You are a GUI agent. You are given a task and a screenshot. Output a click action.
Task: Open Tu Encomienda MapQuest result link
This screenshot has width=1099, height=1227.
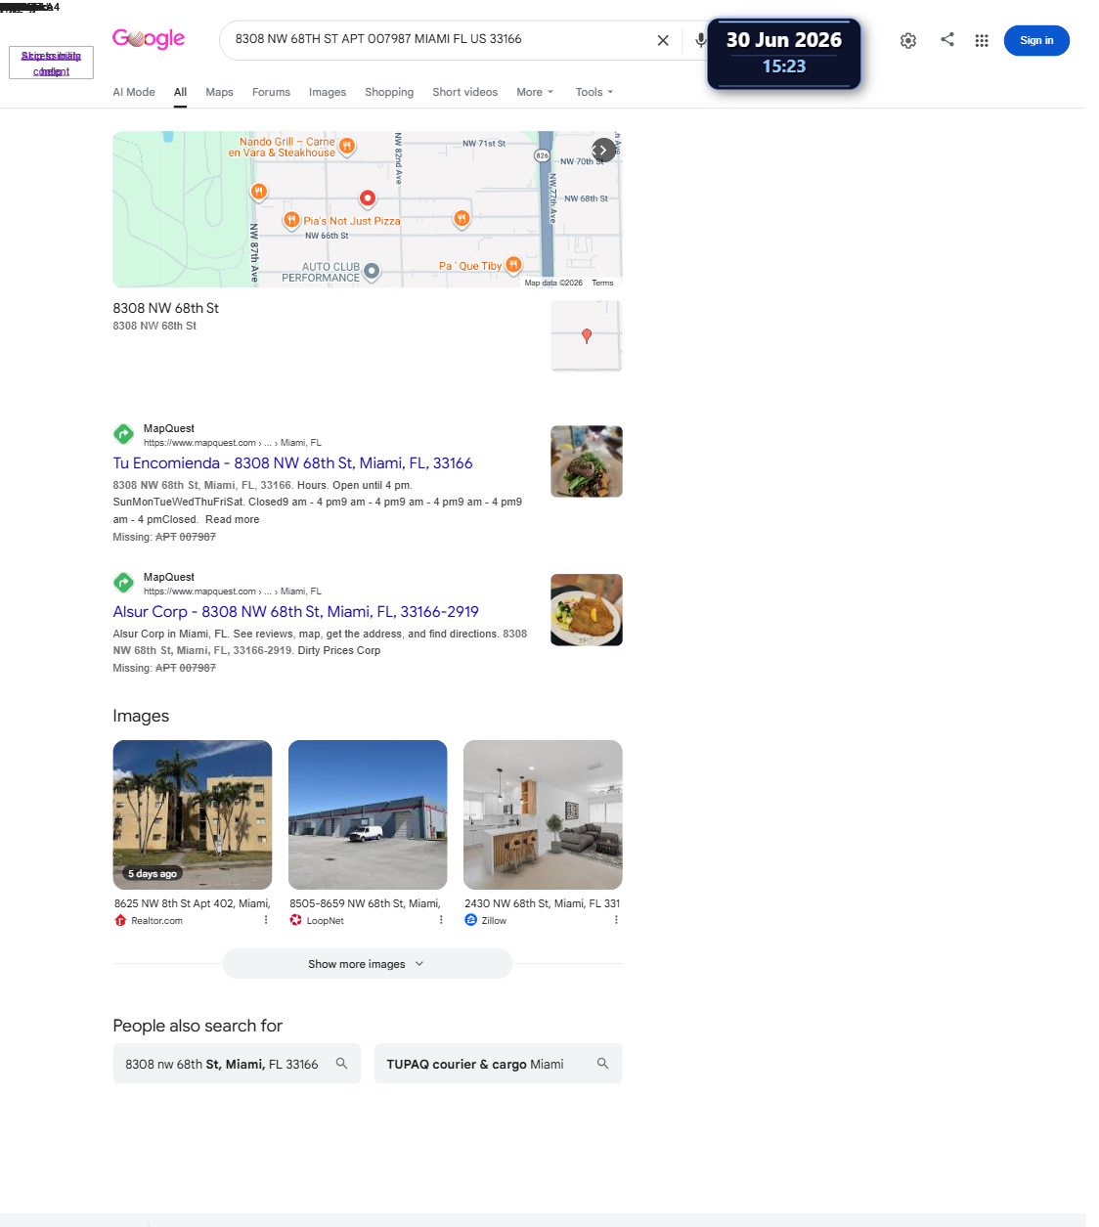click(x=292, y=463)
